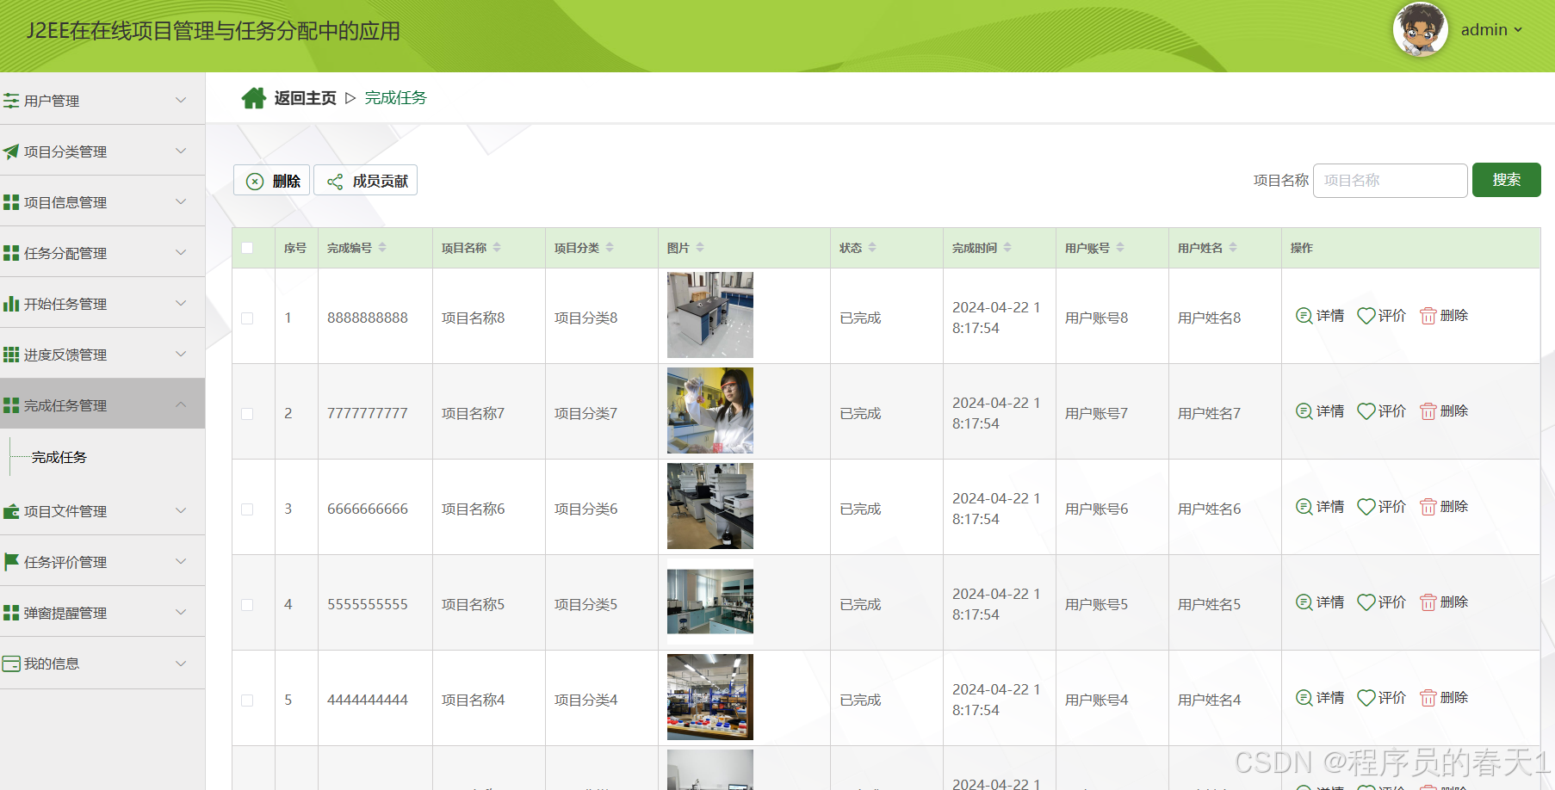Viewport: 1555px width, 790px height.
Task: Click the row 4 lab thumbnail
Action: pos(710,602)
